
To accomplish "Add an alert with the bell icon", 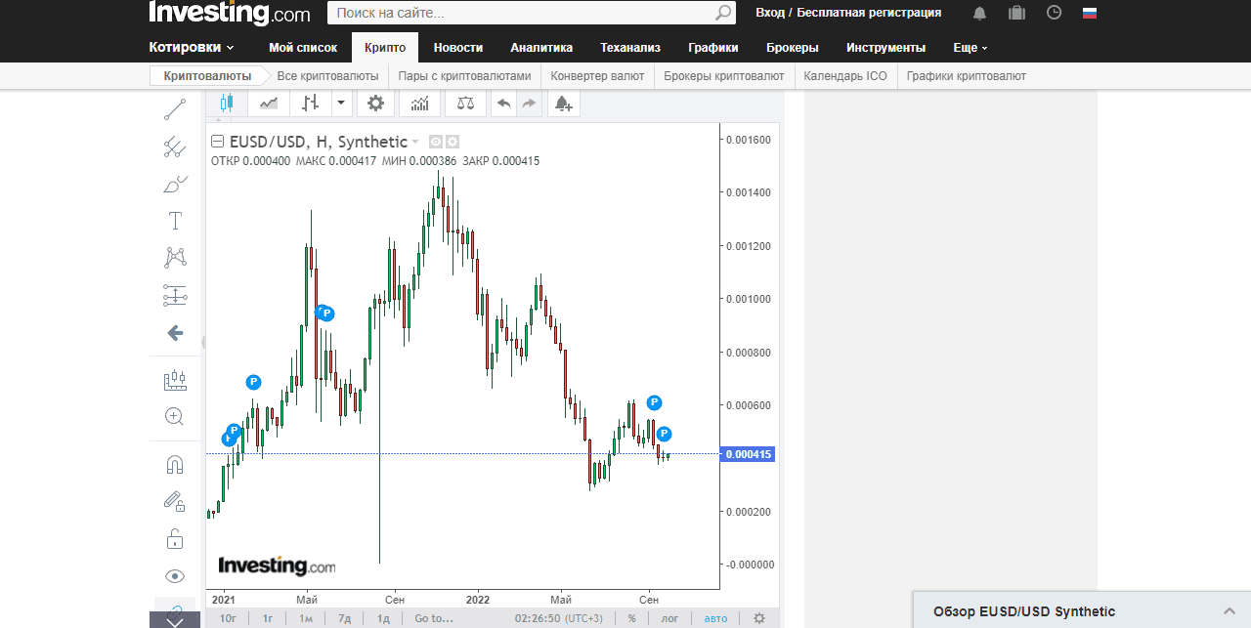I will click(563, 103).
